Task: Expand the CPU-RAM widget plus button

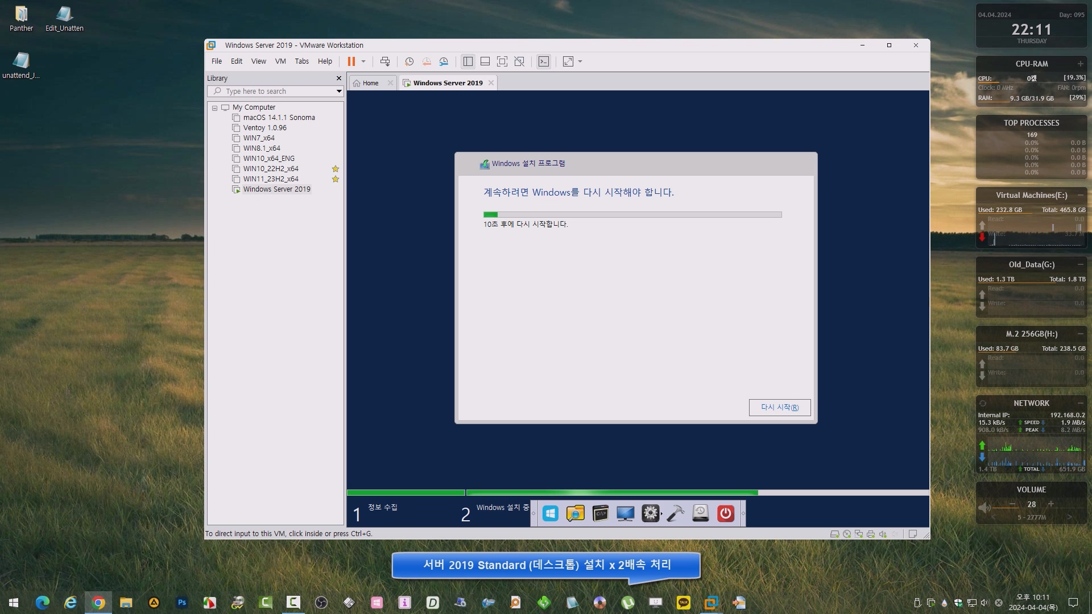Action: click(x=1080, y=64)
